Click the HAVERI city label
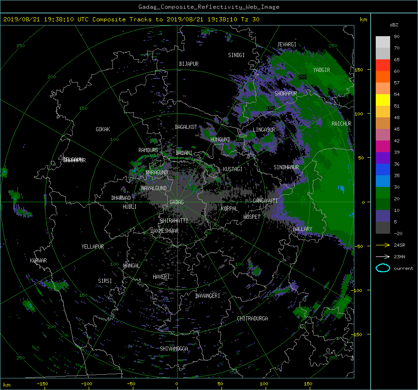 (161, 277)
